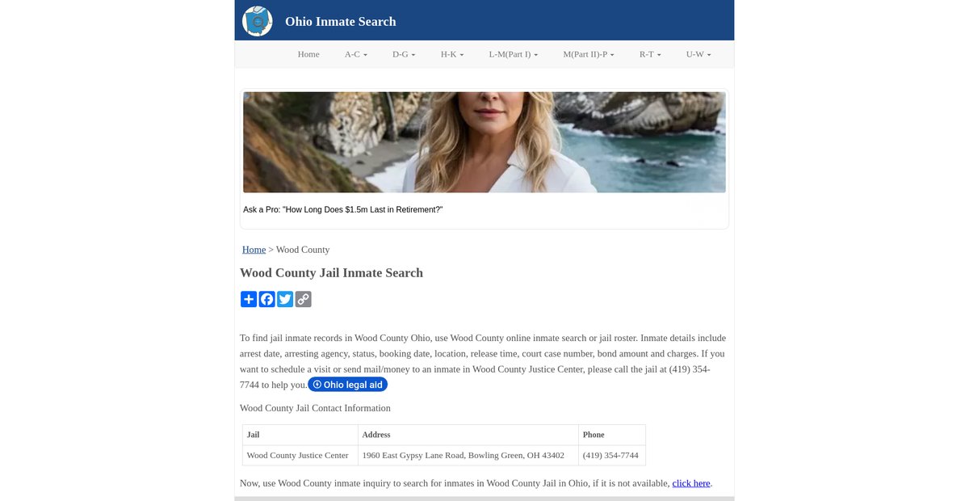Expand the U-W counties dropdown
Viewport: 969px width, 501px height.
698,54
